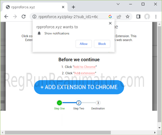The image size is (162, 135).
Task: Go back to the previous page
Action: point(6,16)
